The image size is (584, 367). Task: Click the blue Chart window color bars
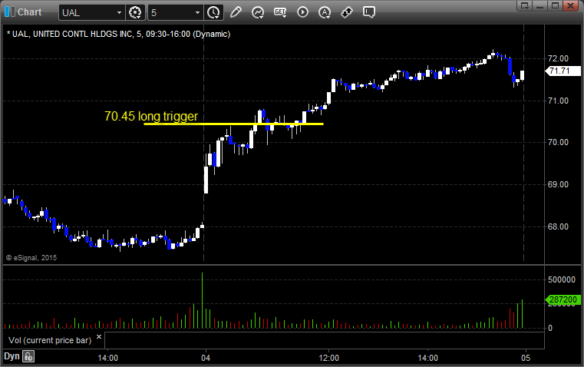tap(10, 12)
